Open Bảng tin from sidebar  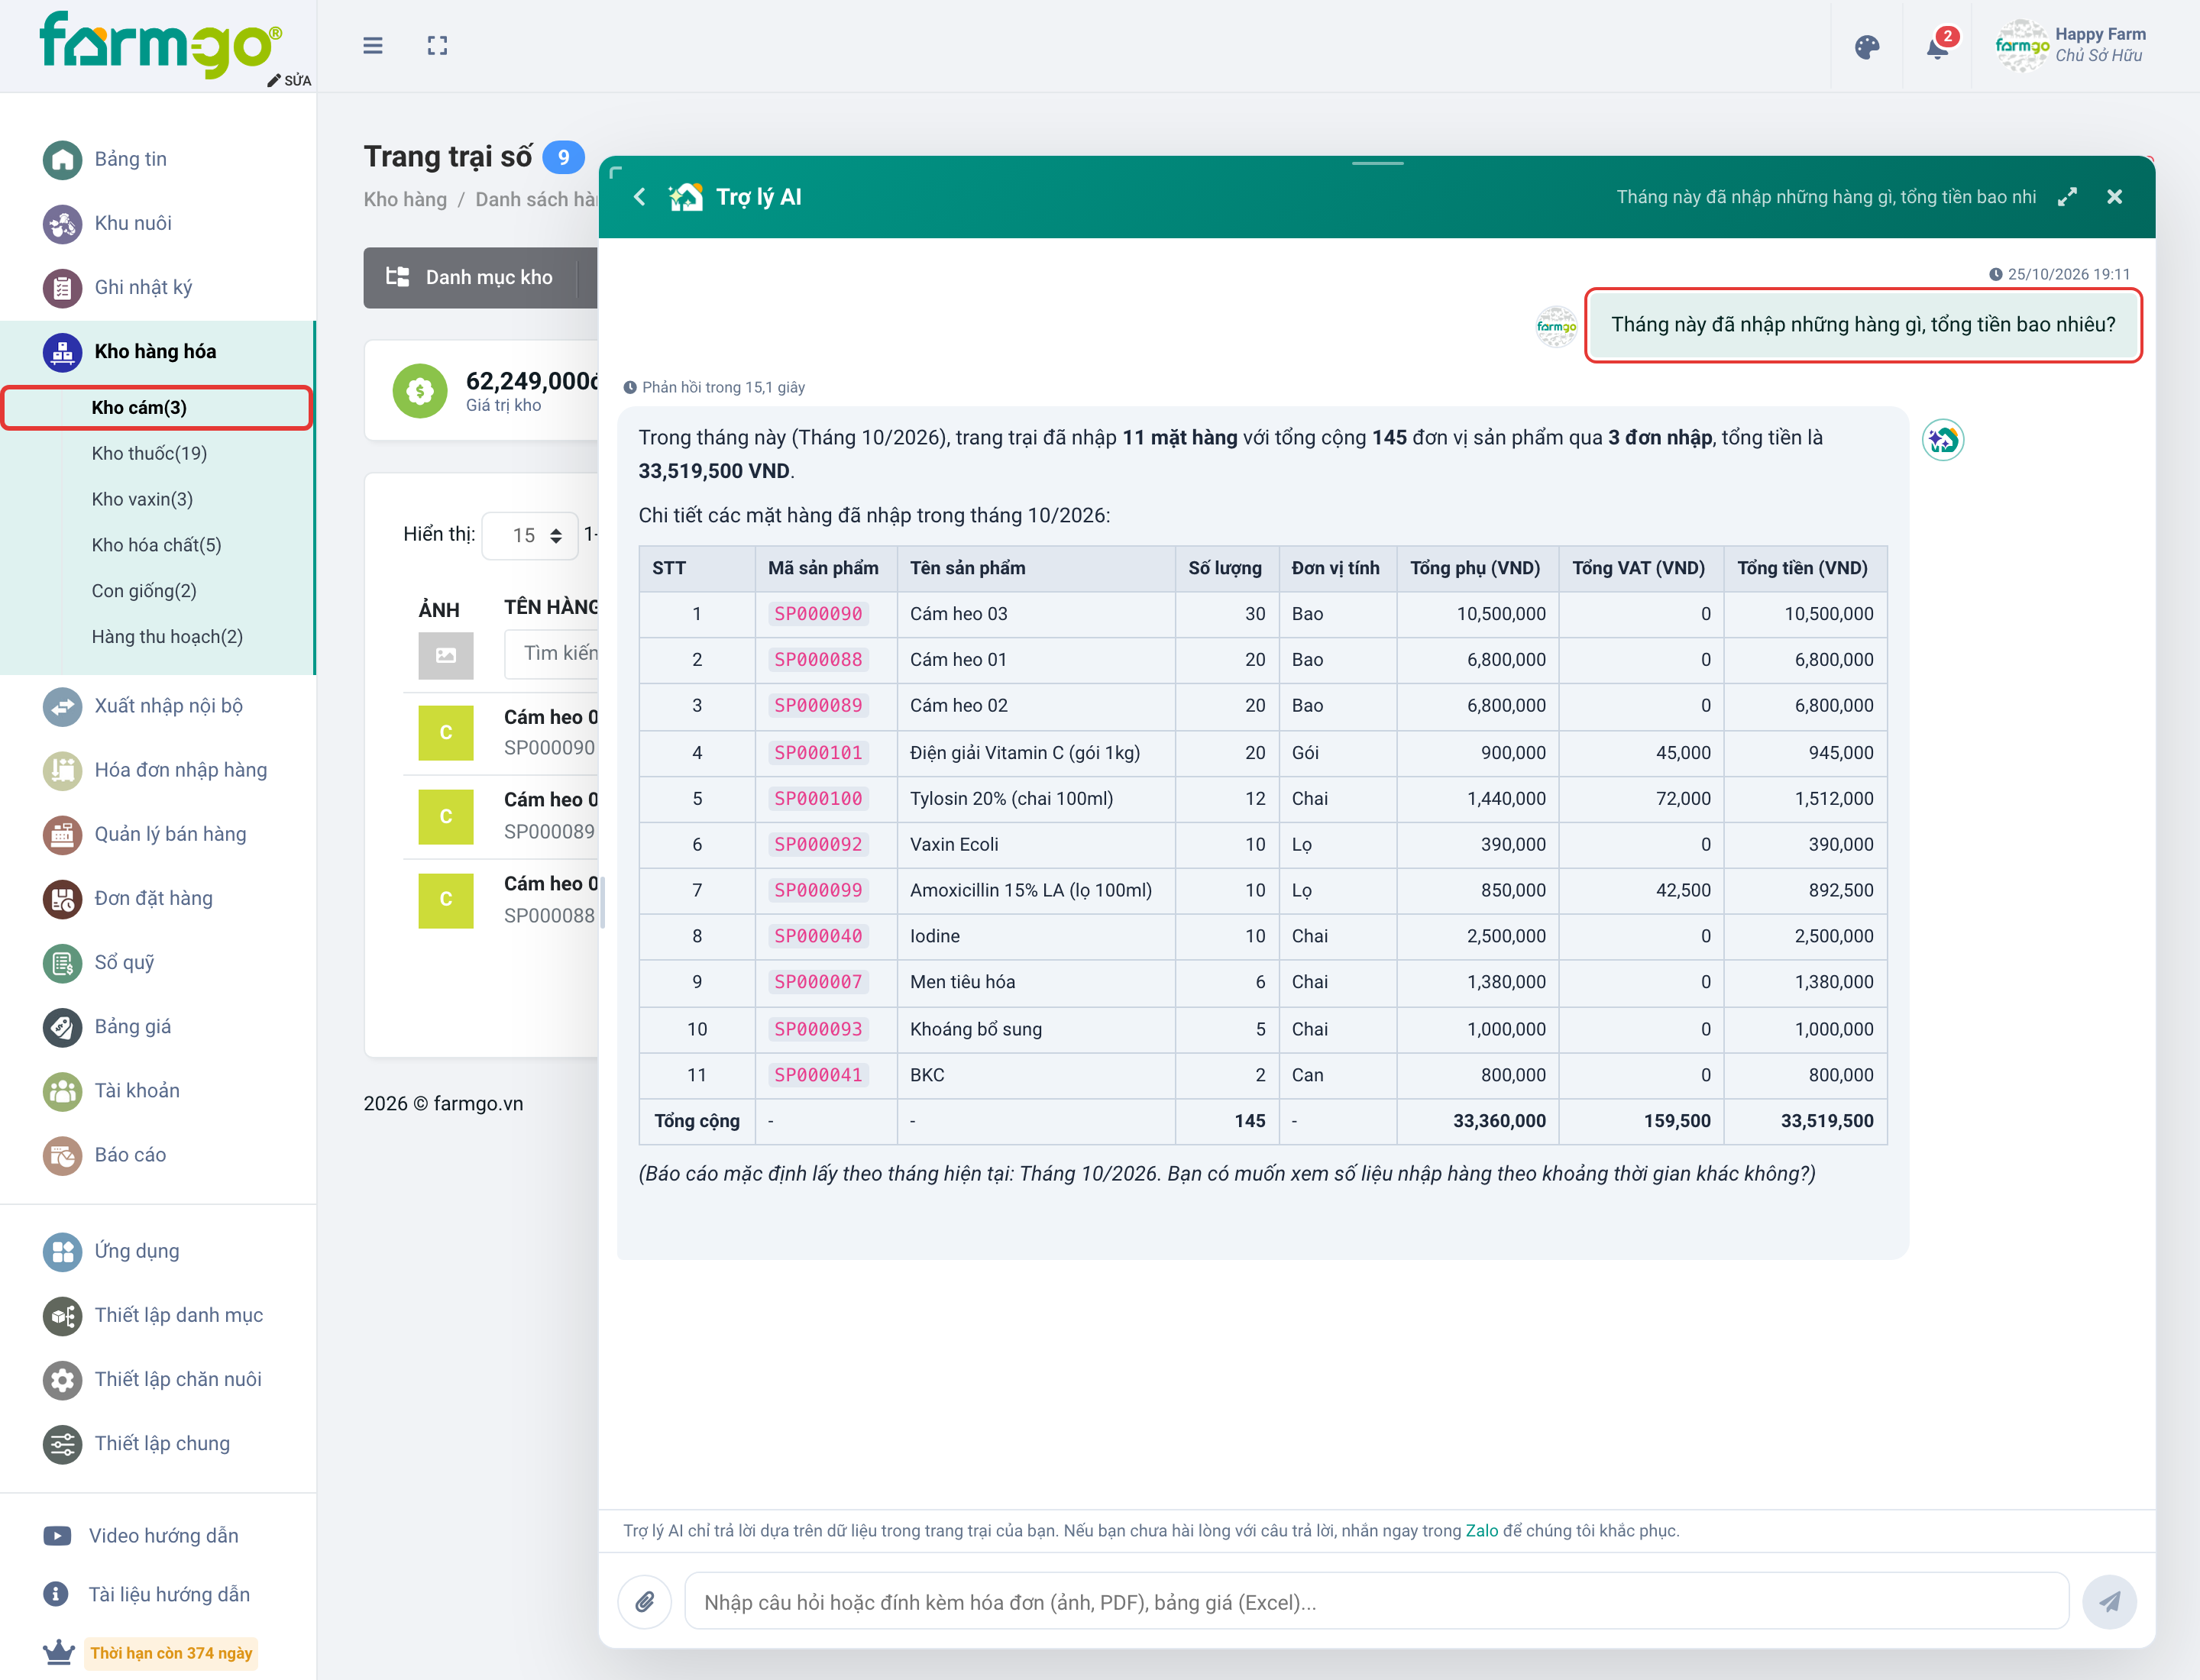pyautogui.click(x=130, y=159)
